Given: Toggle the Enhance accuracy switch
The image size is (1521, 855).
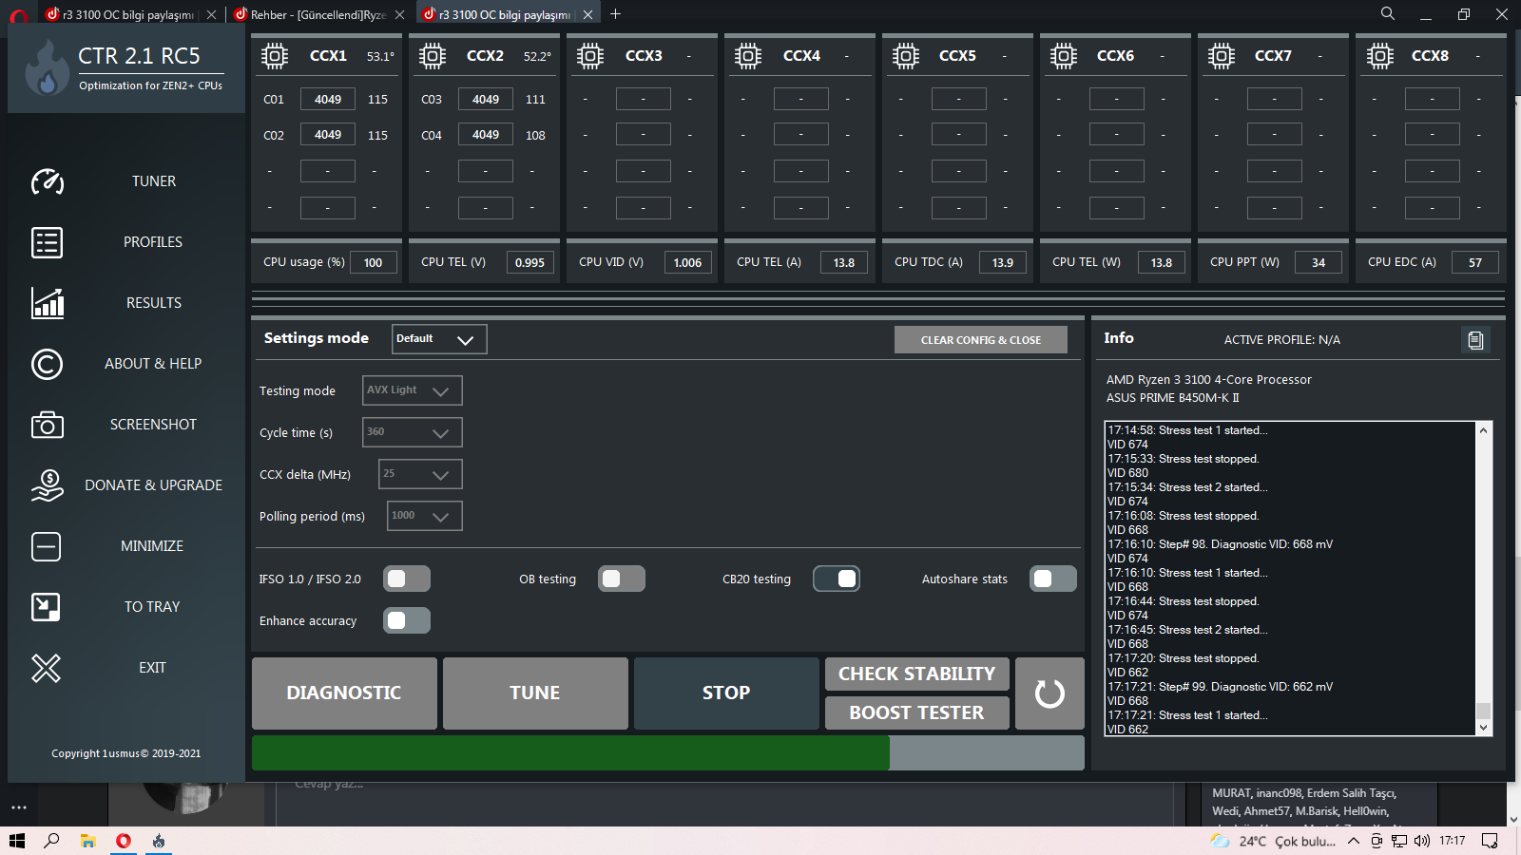Looking at the screenshot, I should tap(407, 620).
